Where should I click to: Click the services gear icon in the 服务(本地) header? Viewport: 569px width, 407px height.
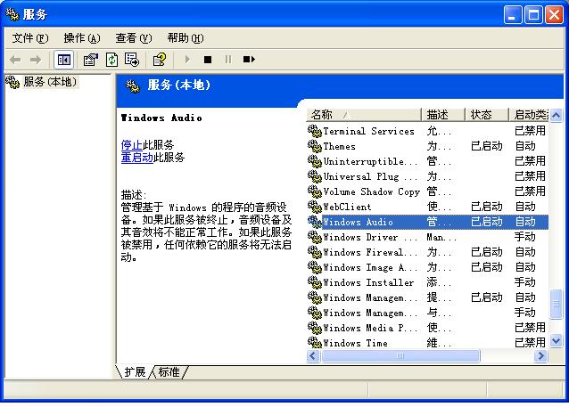click(x=133, y=86)
